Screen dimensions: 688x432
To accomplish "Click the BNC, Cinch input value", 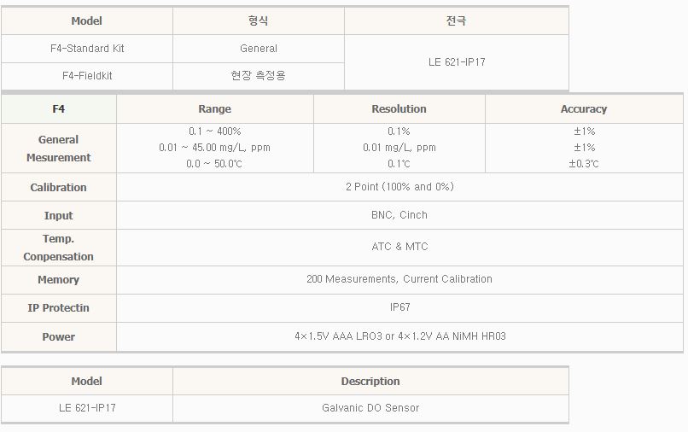I will pyautogui.click(x=399, y=215).
